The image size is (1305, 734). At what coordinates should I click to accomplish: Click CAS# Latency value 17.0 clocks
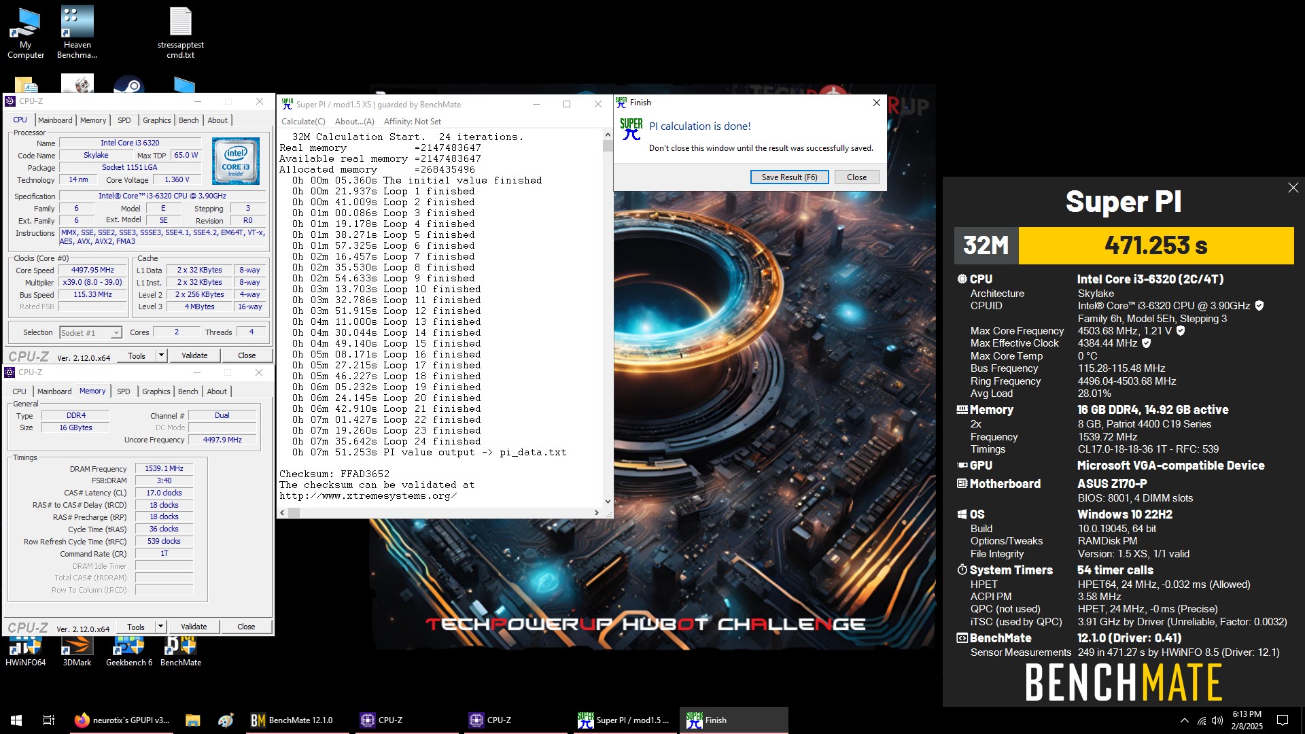[164, 493]
